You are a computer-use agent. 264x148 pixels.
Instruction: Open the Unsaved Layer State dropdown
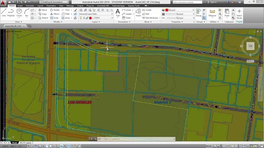click(x=96, y=14)
